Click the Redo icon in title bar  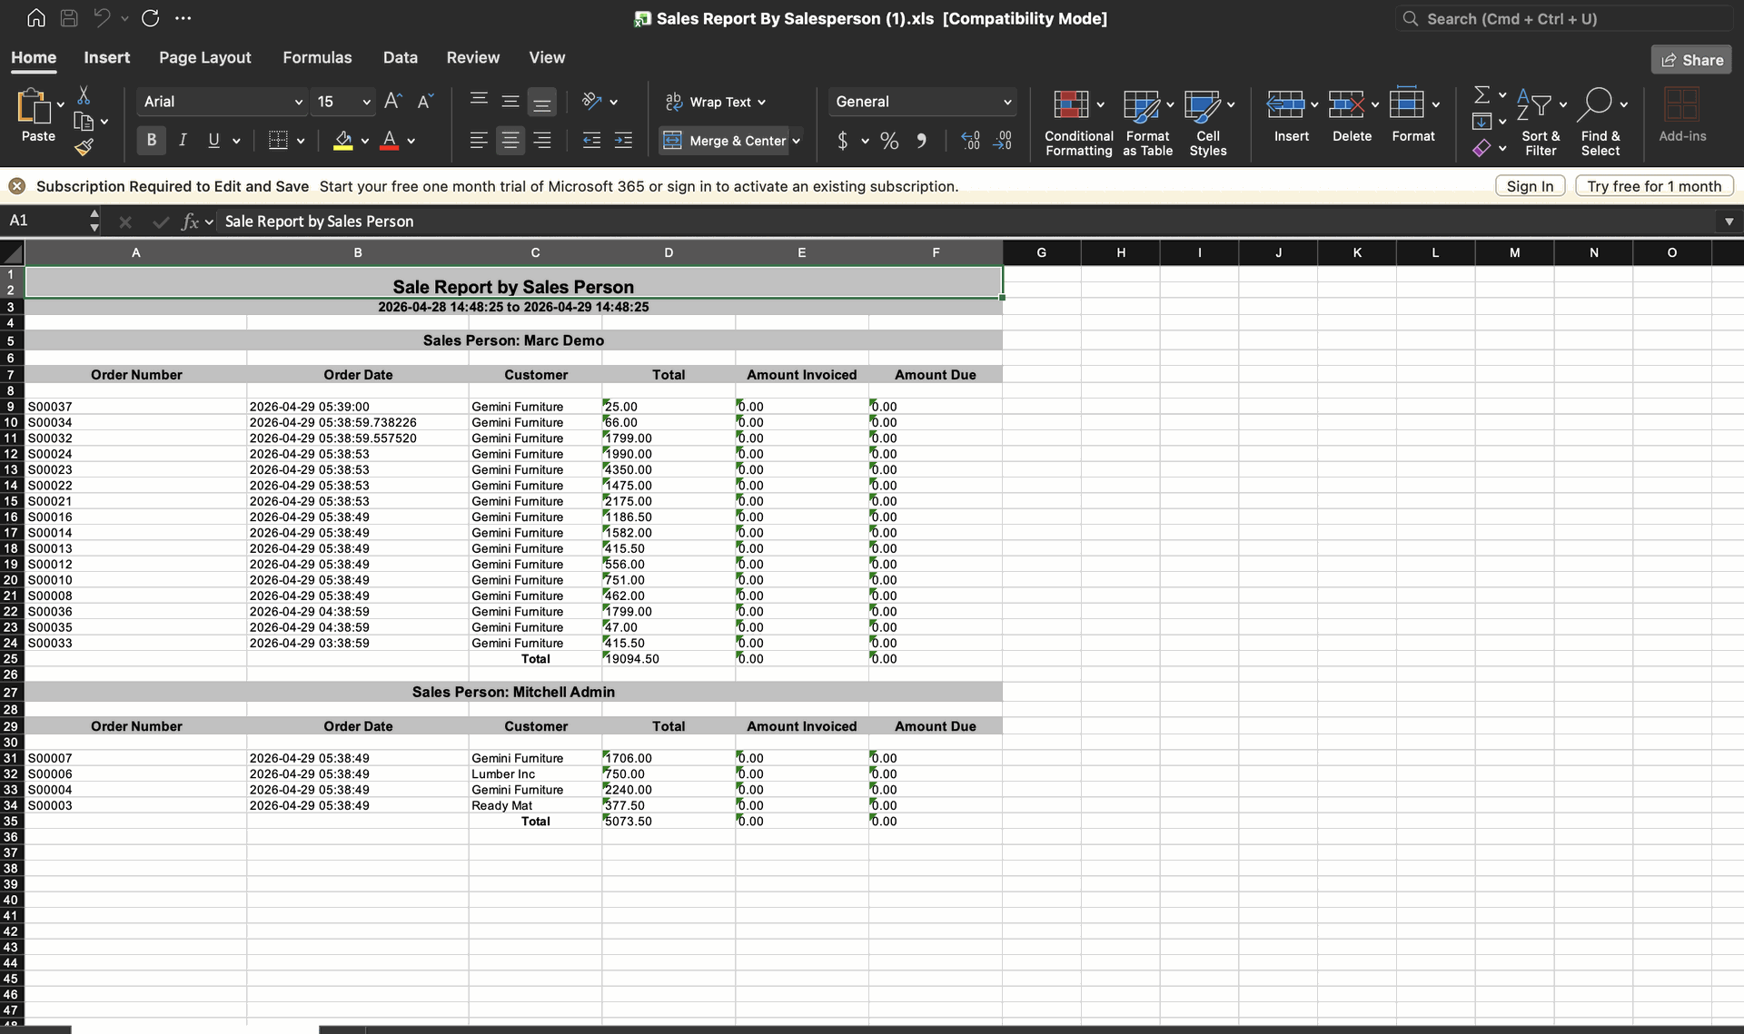(x=151, y=18)
